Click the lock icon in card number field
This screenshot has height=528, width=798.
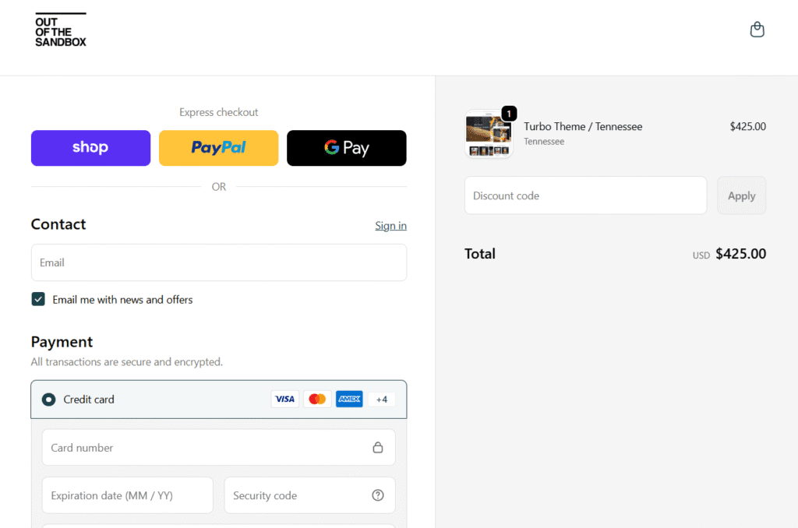coord(378,448)
